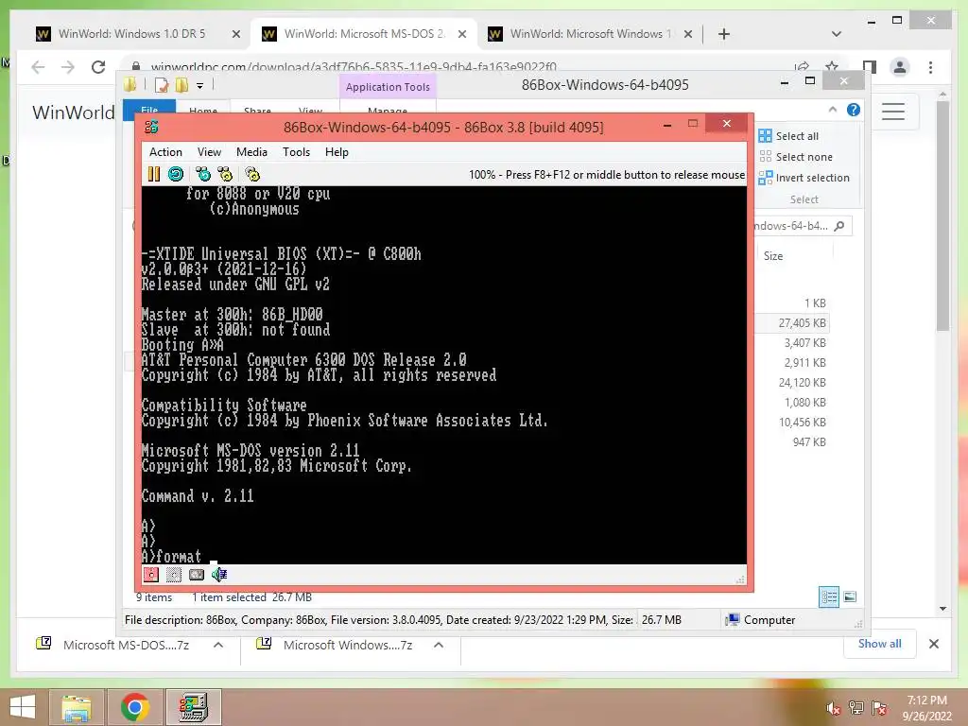Click Chrome back arrow
This screenshot has width=968, height=726.
click(38, 67)
